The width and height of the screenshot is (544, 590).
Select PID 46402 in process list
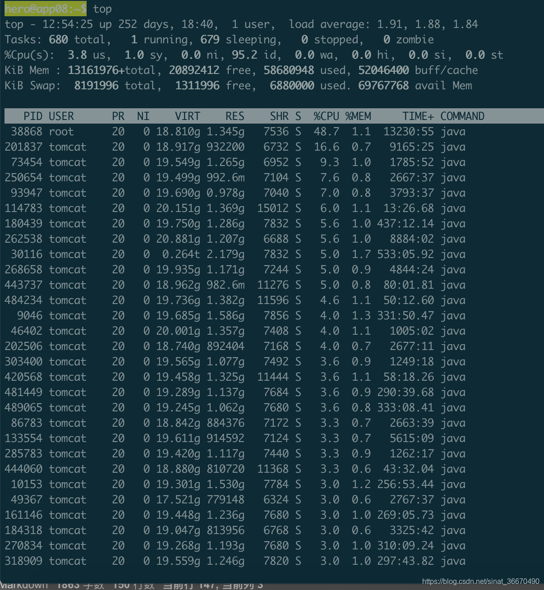point(27,331)
